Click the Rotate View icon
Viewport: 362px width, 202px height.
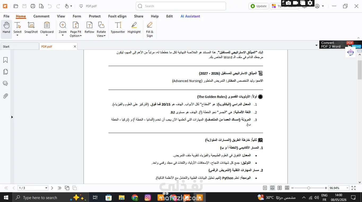click(x=101, y=25)
